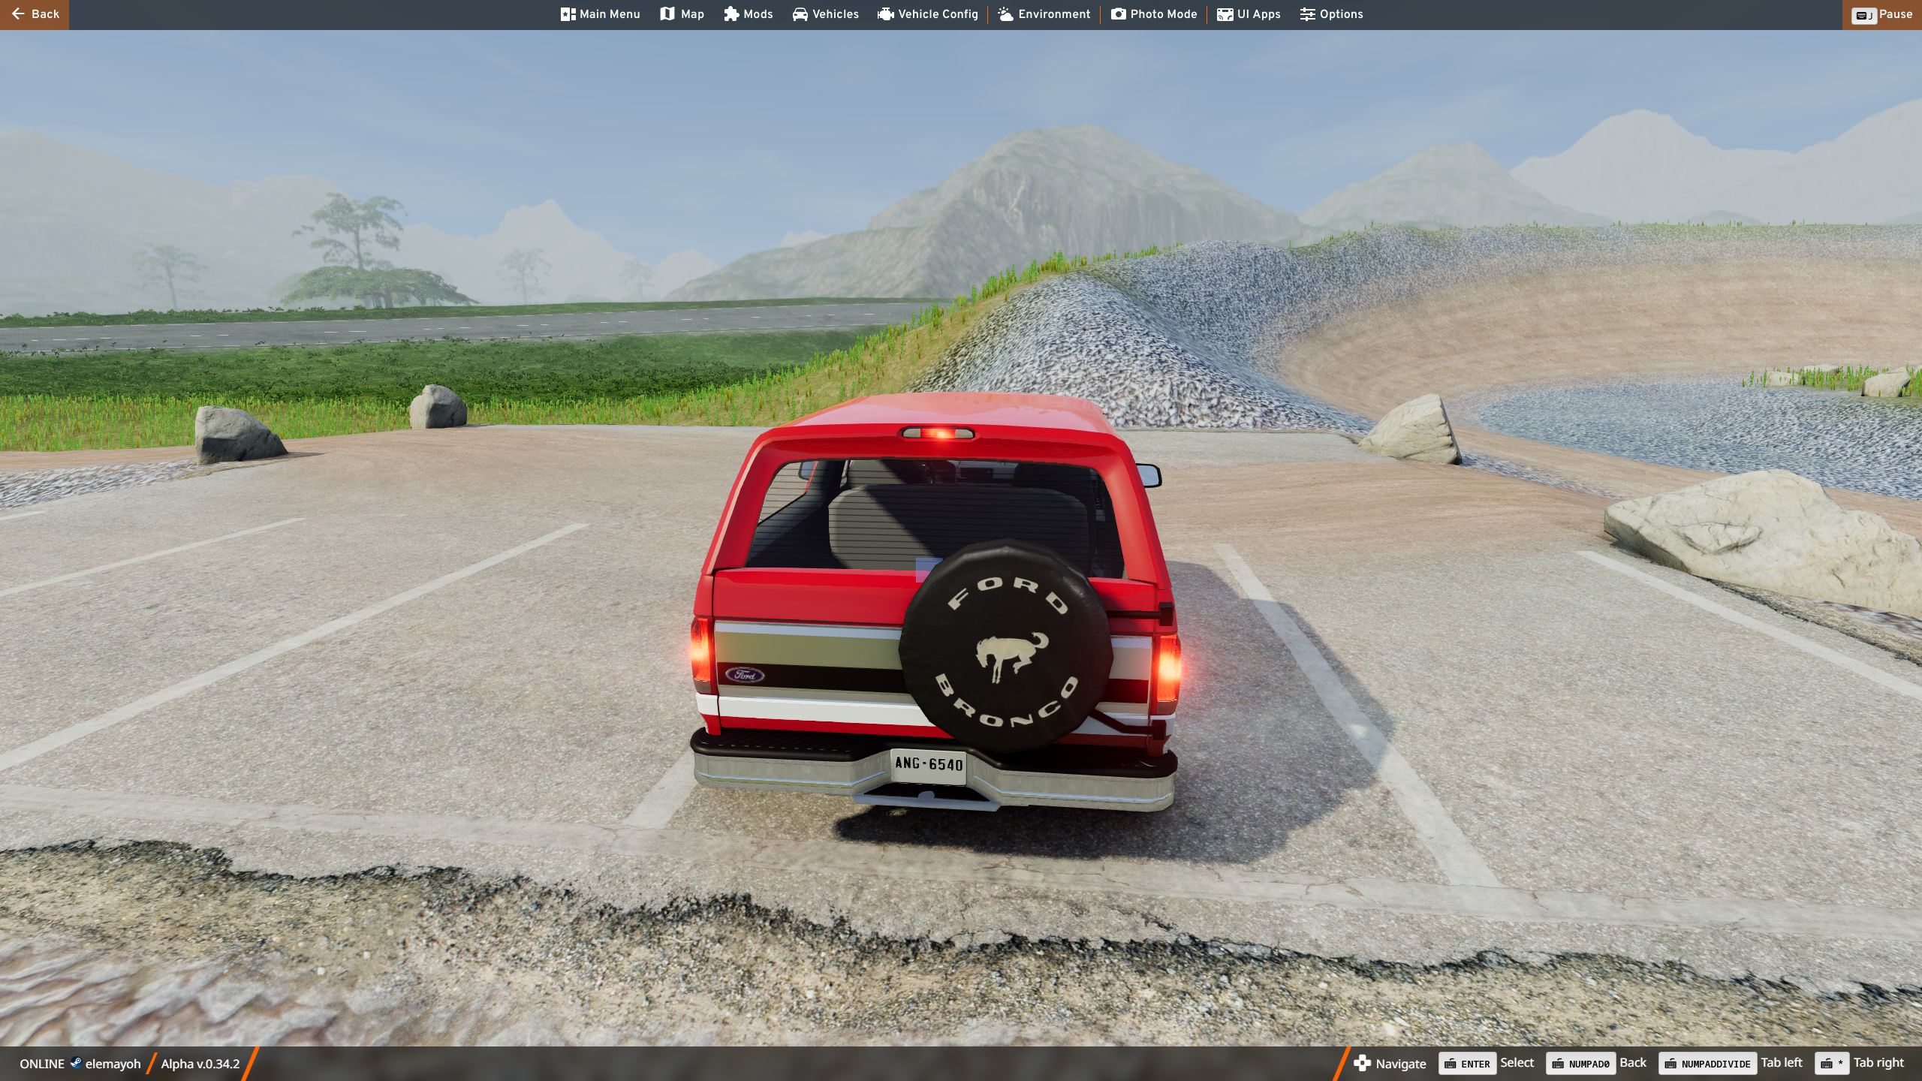Enter Photo Mode camera icon
Screen dimensions: 1922x1081
tap(1119, 14)
